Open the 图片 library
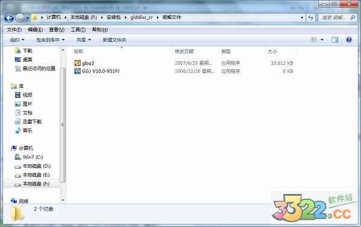 pos(28,104)
